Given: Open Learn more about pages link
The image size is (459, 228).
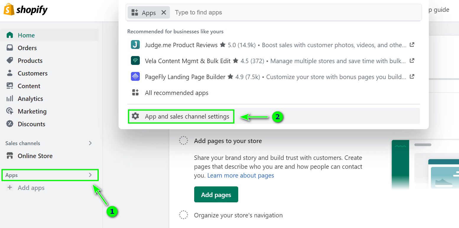Looking at the screenshot, I should [241, 175].
